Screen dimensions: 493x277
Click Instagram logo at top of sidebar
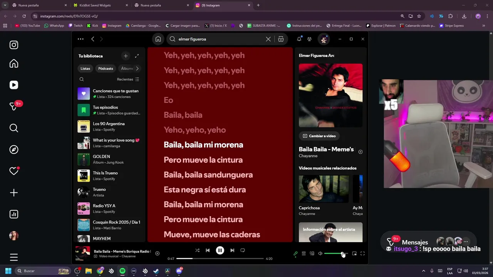click(x=14, y=45)
